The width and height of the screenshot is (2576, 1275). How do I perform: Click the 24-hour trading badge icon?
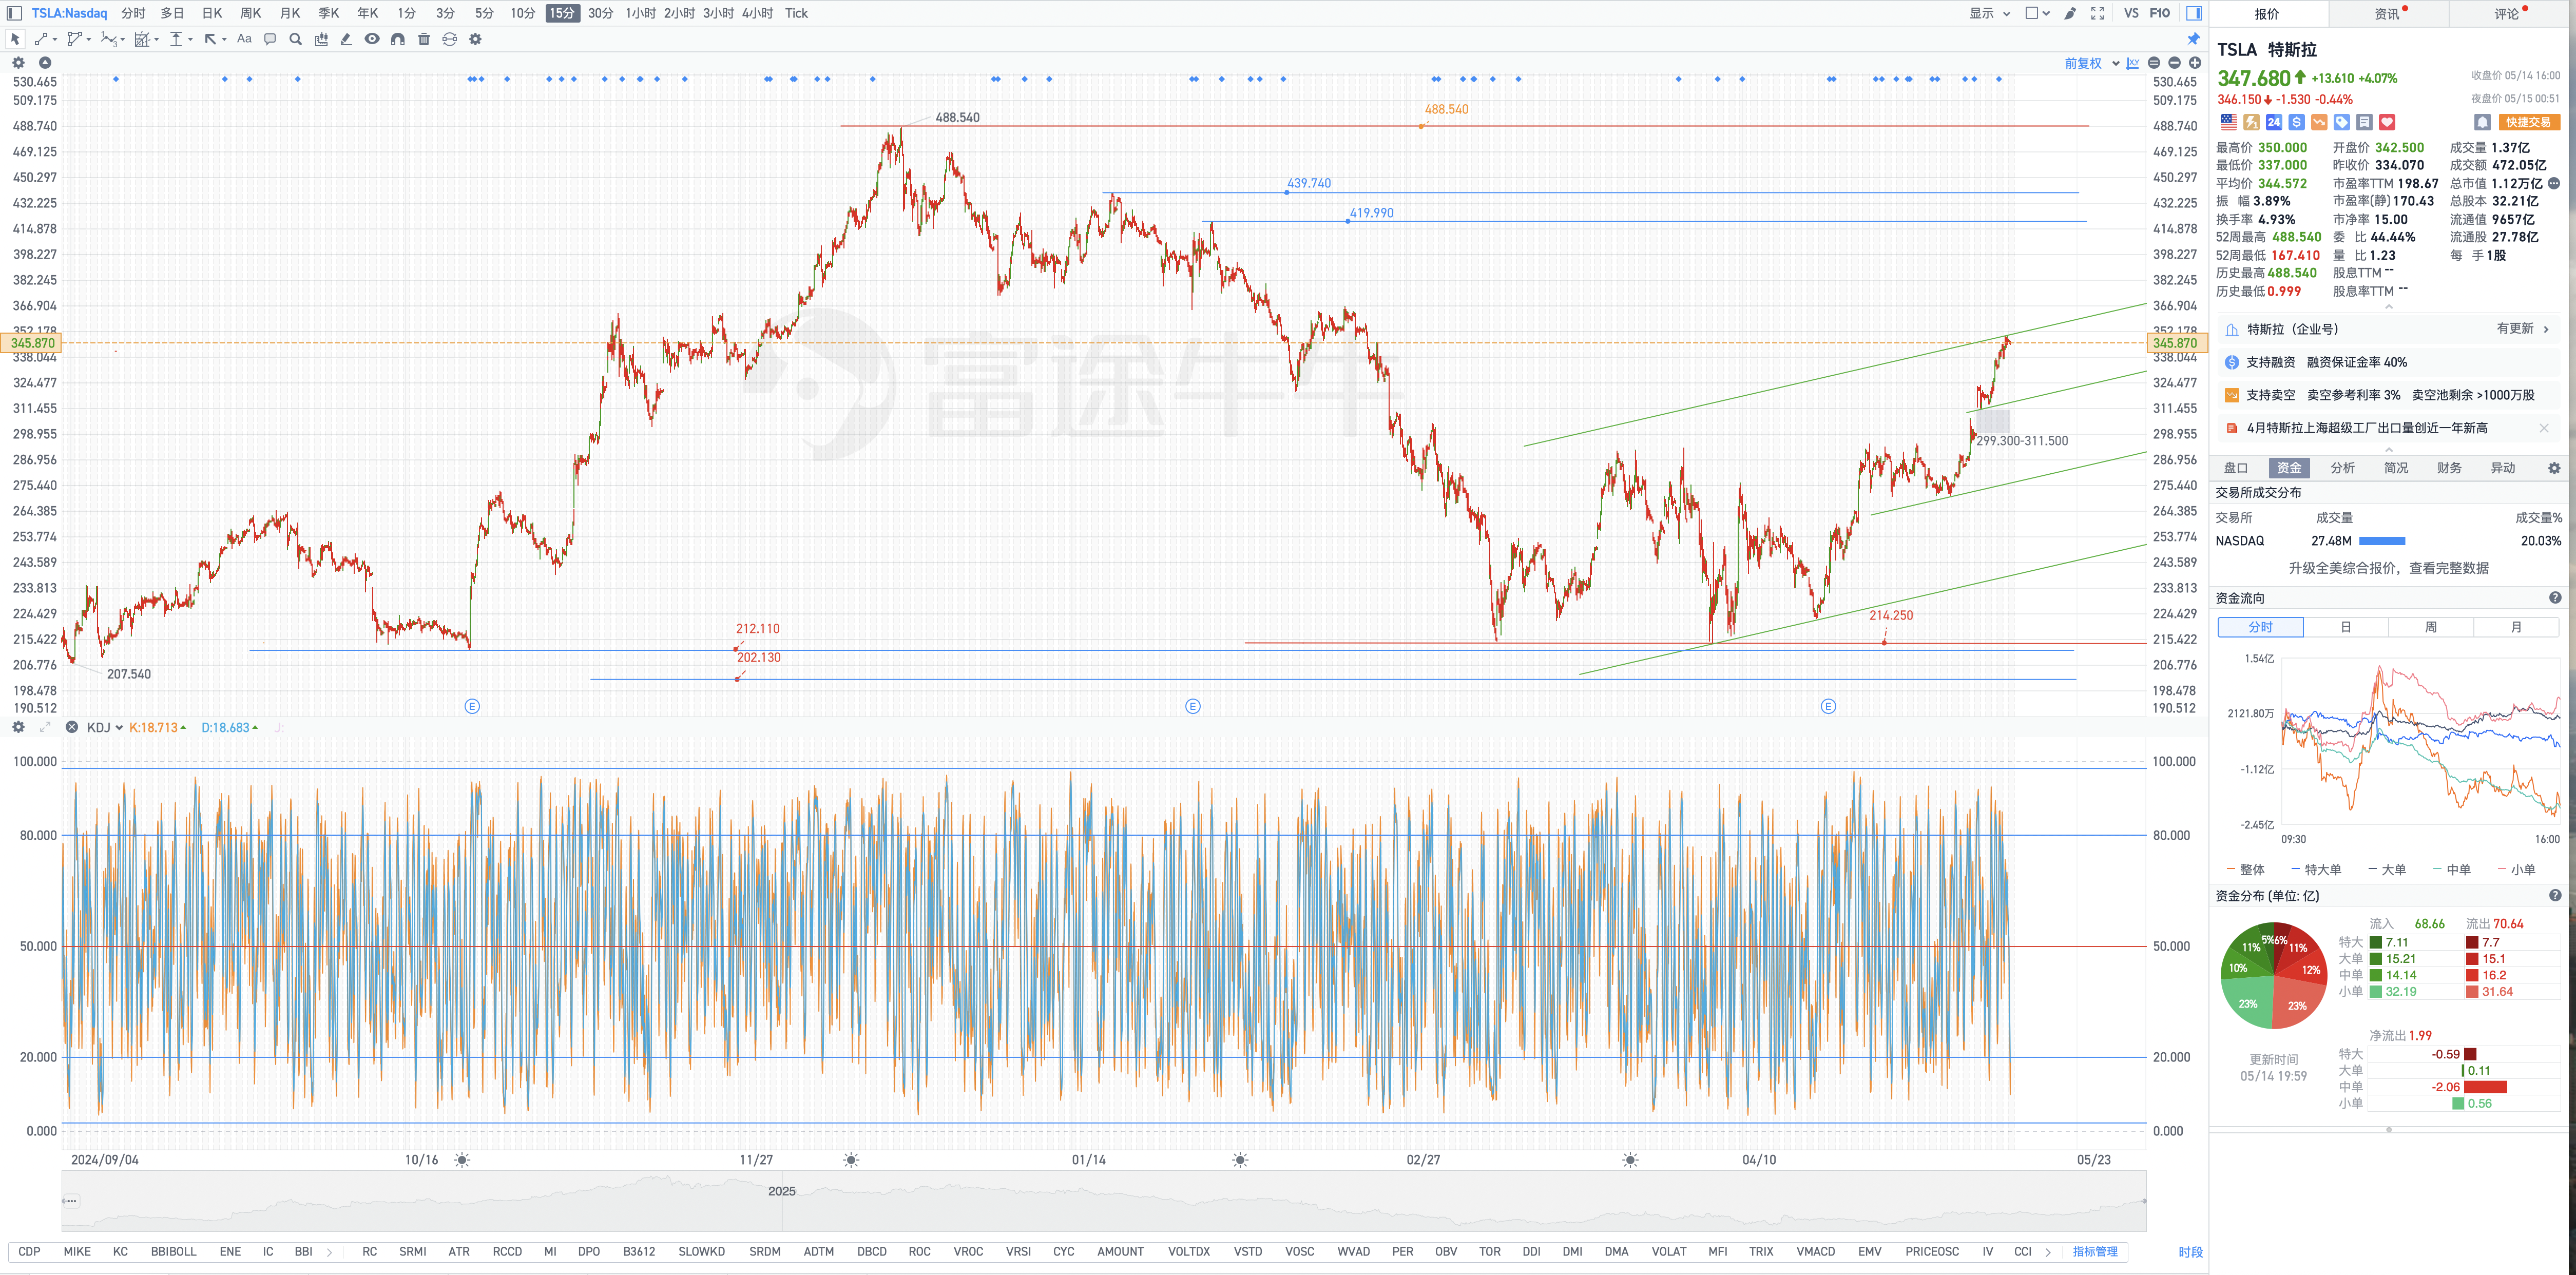(2274, 122)
